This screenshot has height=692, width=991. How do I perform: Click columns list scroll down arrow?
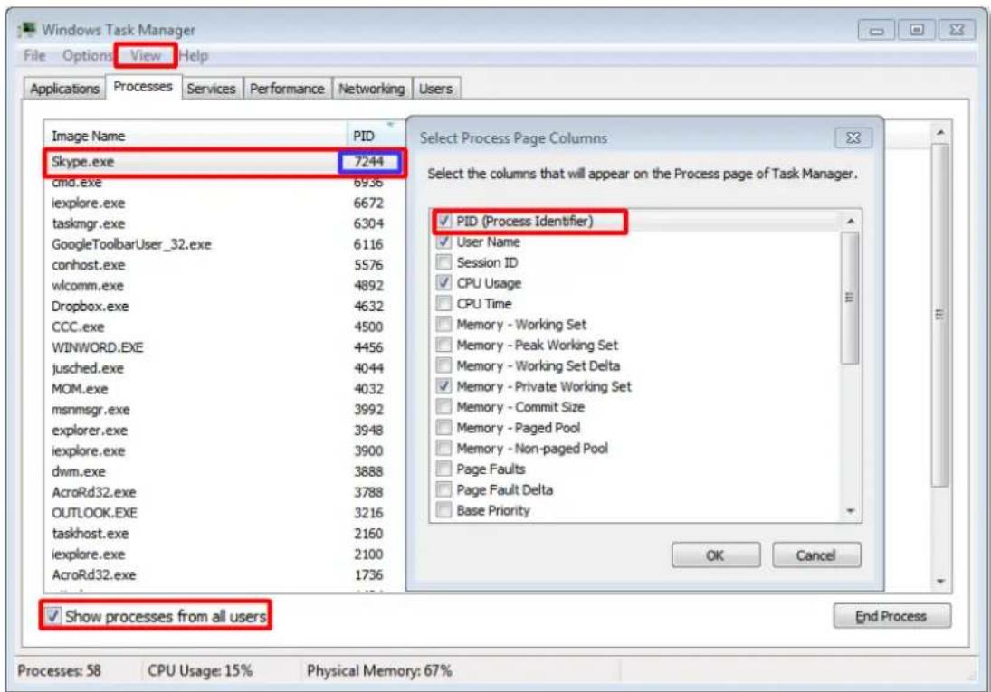tap(850, 510)
